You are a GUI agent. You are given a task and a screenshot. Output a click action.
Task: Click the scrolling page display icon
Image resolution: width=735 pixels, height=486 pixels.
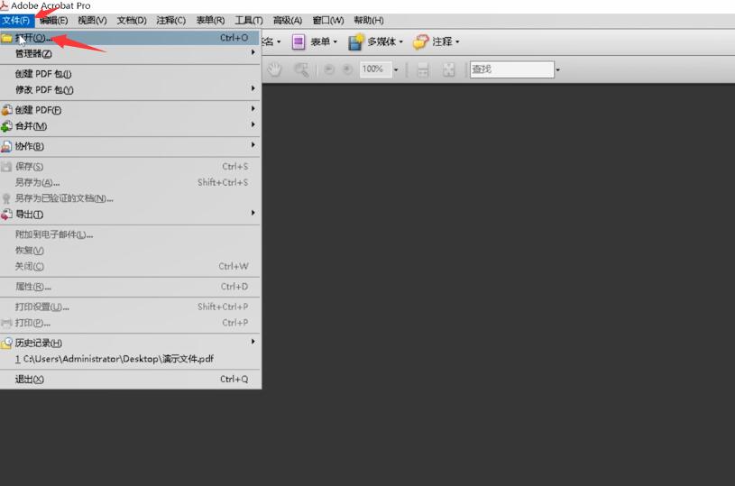(x=423, y=69)
